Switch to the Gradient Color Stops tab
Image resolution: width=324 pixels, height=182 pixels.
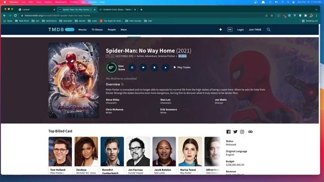pyautogui.click(x=117, y=10)
